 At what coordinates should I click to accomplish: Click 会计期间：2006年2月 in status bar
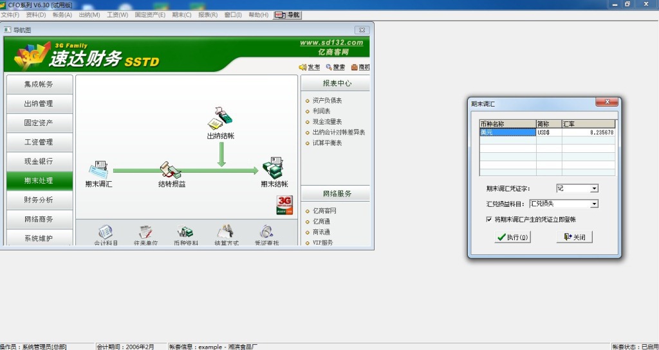click(x=125, y=347)
